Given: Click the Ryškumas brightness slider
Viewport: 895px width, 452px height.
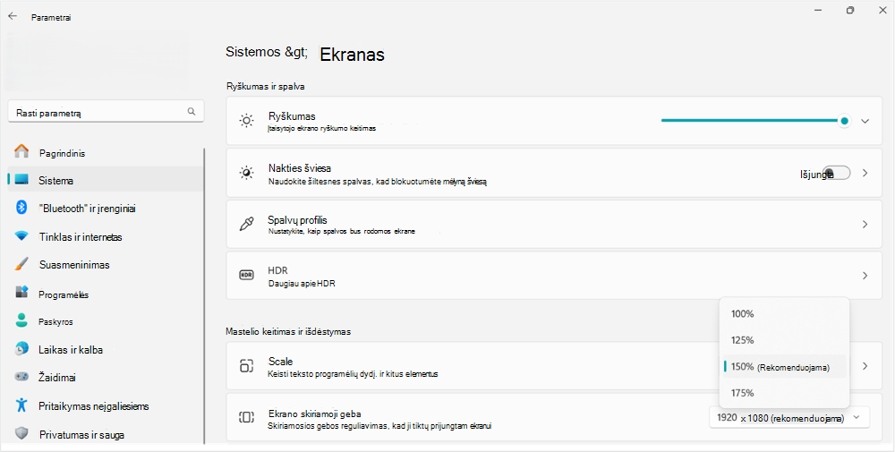Looking at the screenshot, I should click(x=754, y=121).
